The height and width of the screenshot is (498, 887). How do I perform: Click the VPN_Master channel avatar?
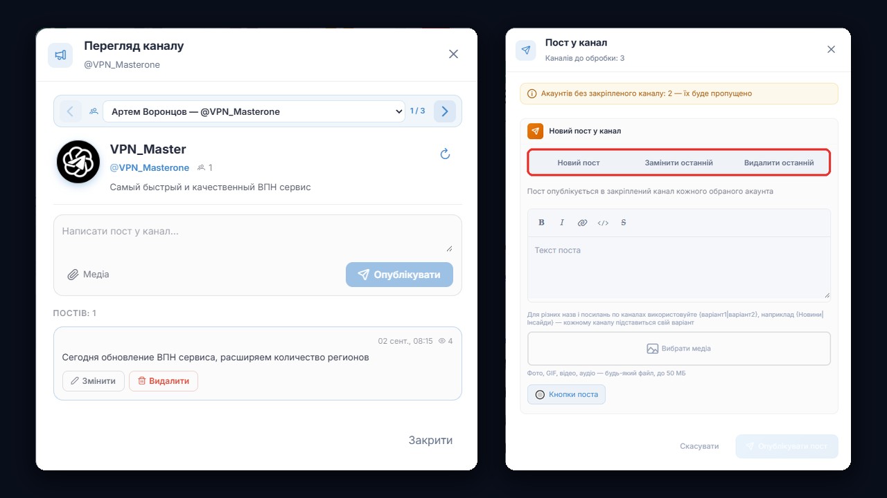(78, 161)
